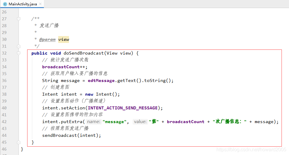Toggle the fold marker at line 31

click(19, 46)
